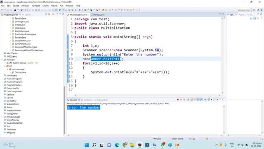The width and height of the screenshot is (264, 149).
Task: Minimize the editor area
Action: point(220,14)
